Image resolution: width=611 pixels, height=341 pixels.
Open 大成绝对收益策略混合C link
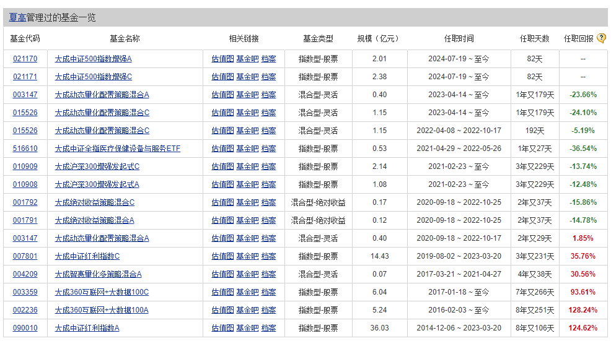click(95, 202)
